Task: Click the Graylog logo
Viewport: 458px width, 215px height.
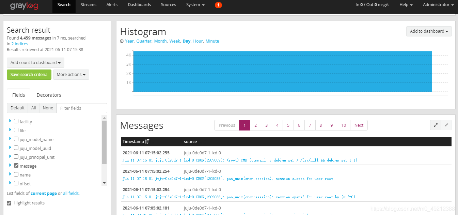Action: point(24,5)
